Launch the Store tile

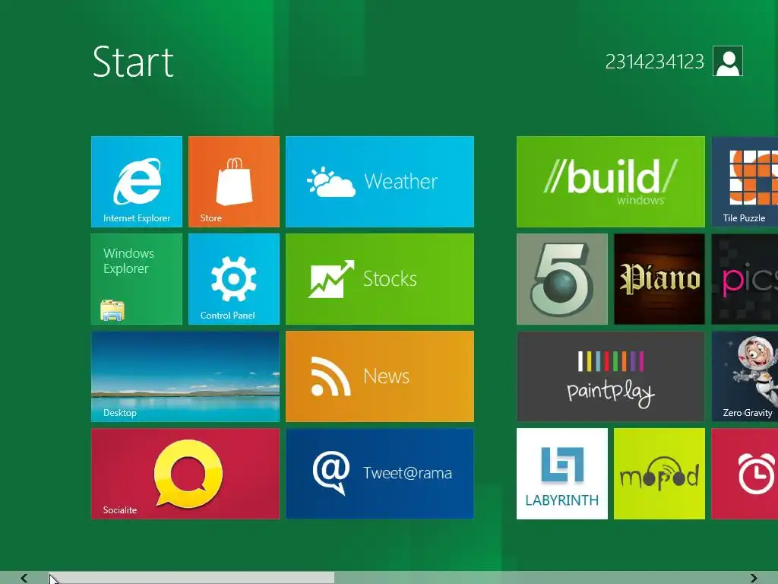[x=234, y=181]
